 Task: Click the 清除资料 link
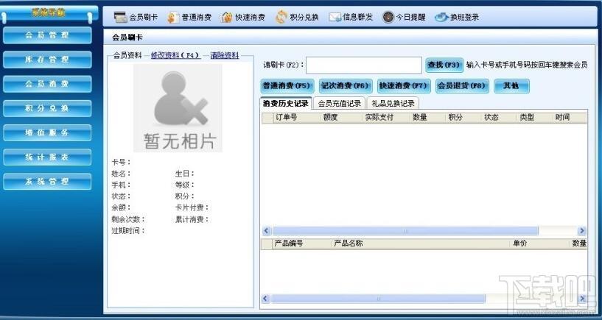(x=225, y=56)
